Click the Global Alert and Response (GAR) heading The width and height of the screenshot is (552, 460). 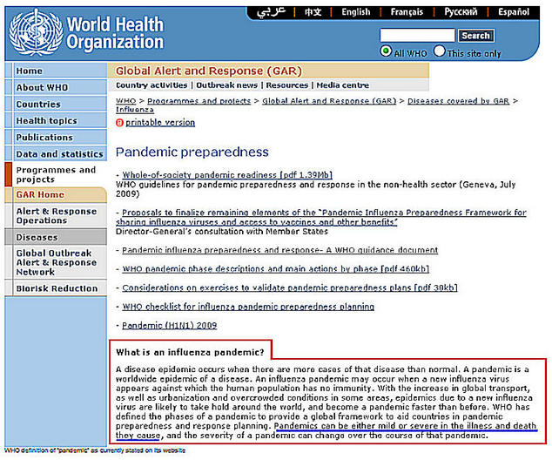(x=209, y=71)
